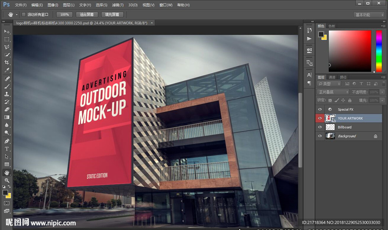Viewport: 388px width, 230px height.
Task: Hide the Special FX layer
Action: coord(320,109)
